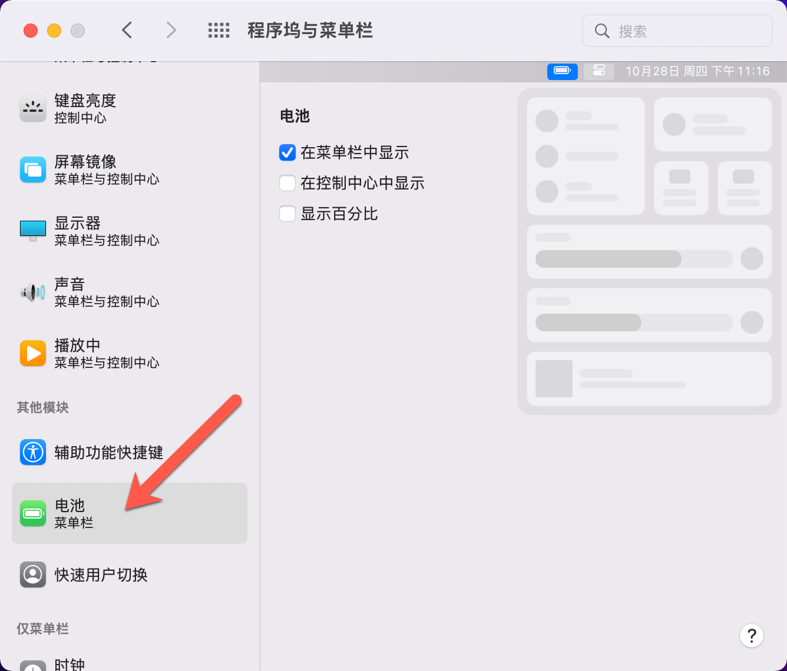Click the 仅菜单栏 section header
The height and width of the screenshot is (671, 787).
tap(42, 629)
